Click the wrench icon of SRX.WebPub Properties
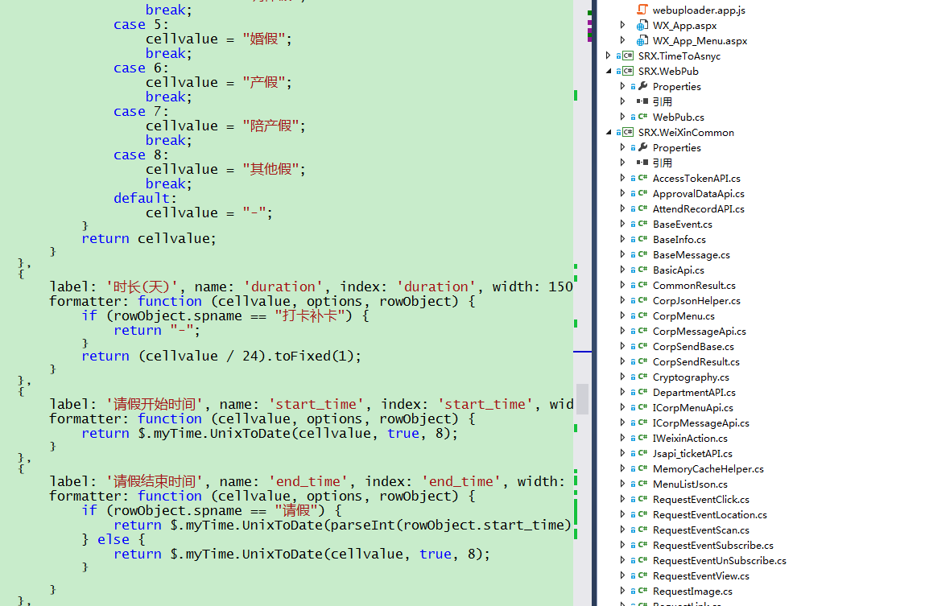Image resolution: width=925 pixels, height=606 pixels. point(642,86)
